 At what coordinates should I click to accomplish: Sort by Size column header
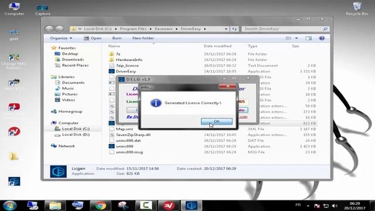click(x=295, y=46)
